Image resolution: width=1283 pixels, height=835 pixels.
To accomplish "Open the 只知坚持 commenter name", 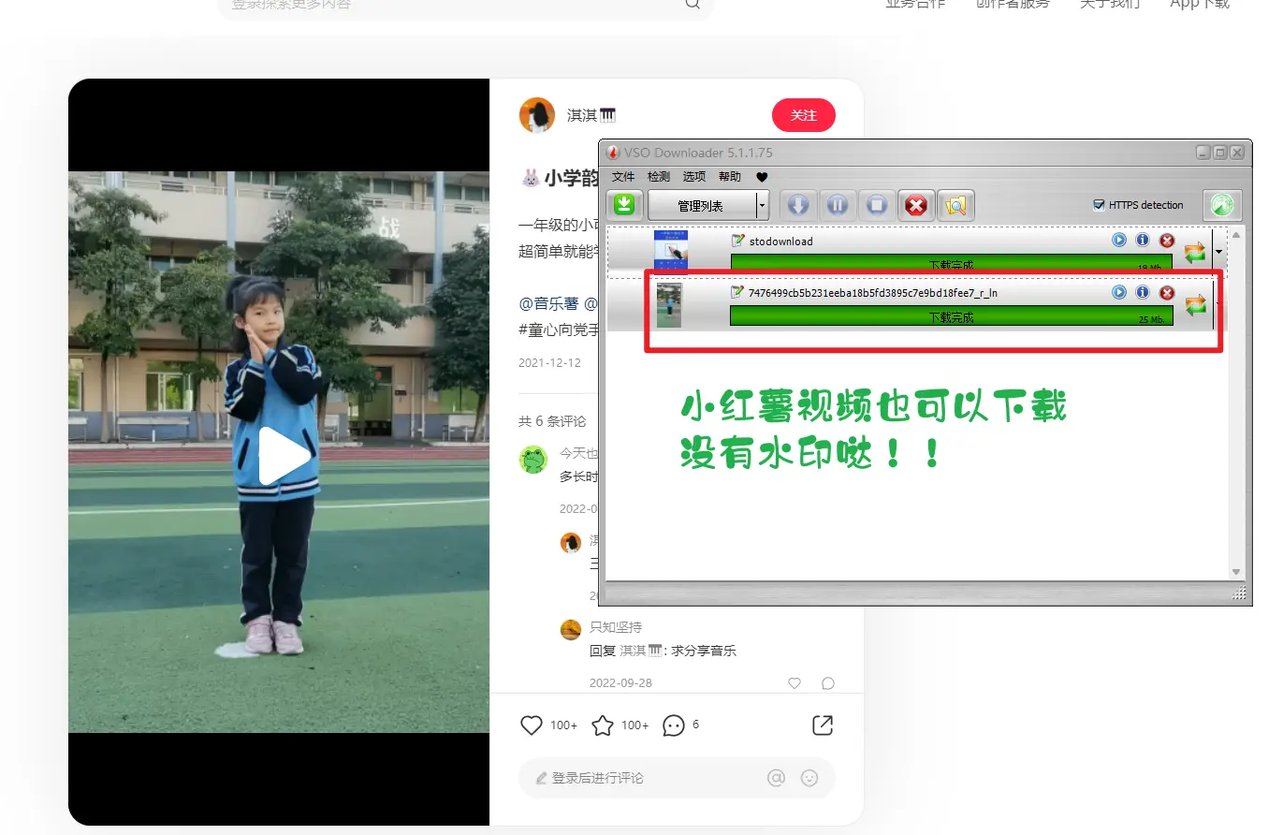I will tap(616, 626).
